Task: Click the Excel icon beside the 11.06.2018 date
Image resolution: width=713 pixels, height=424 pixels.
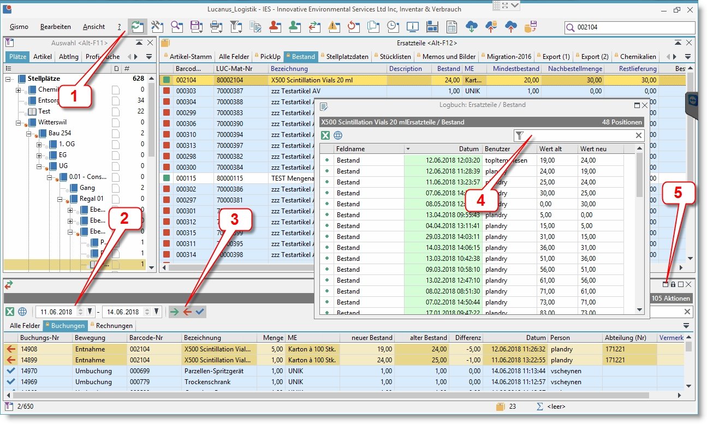Action: pos(10,312)
